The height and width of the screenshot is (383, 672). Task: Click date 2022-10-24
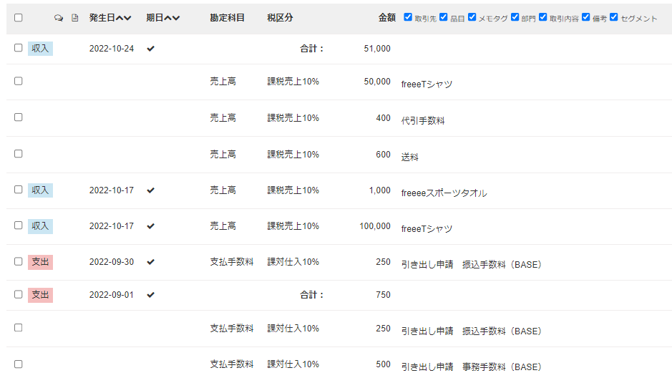[x=112, y=49]
